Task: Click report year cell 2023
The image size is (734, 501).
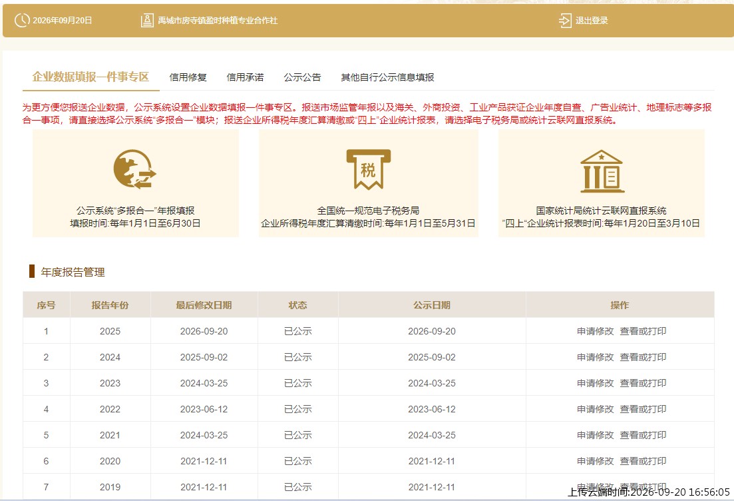Action: click(110, 383)
